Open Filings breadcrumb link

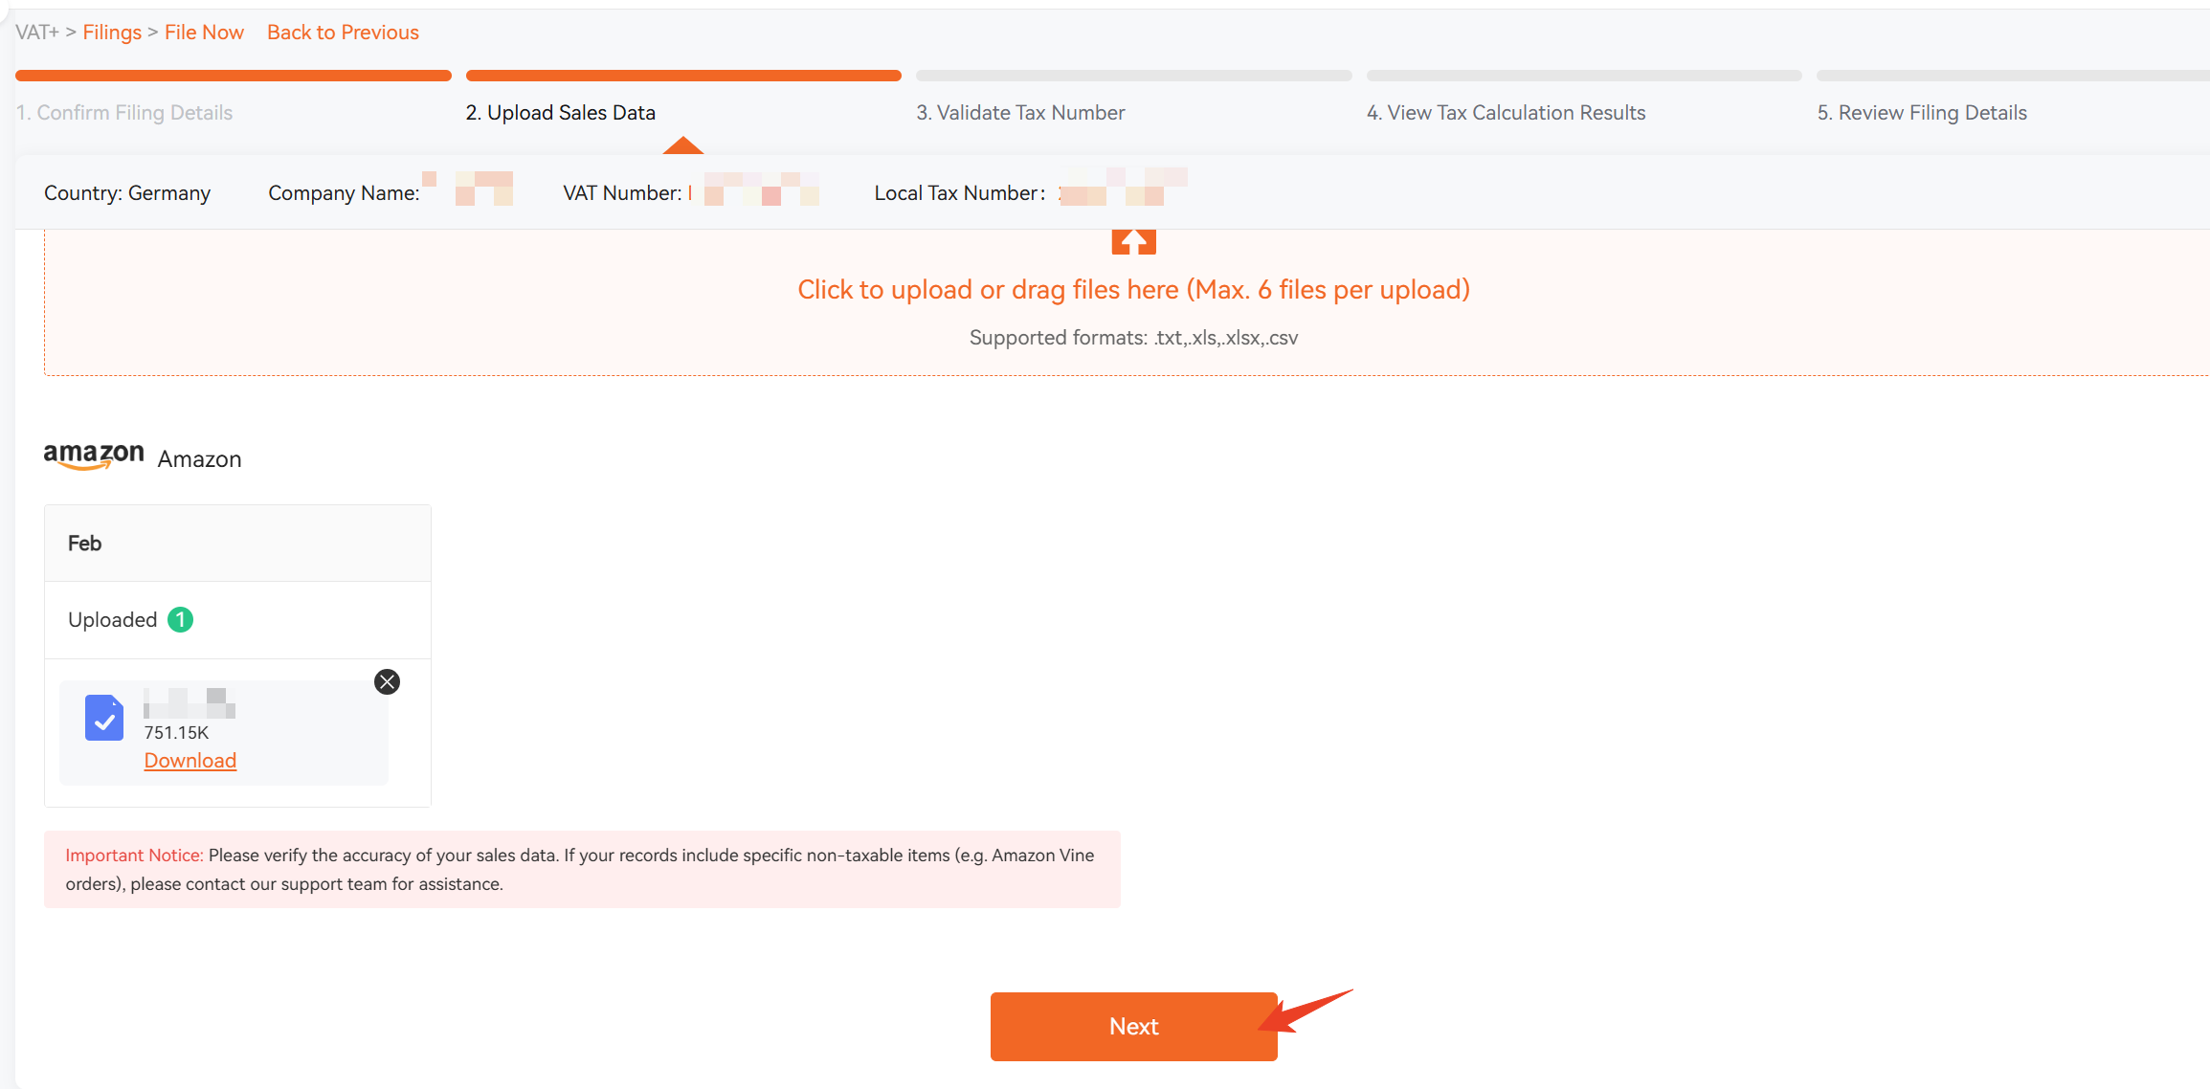(x=112, y=33)
